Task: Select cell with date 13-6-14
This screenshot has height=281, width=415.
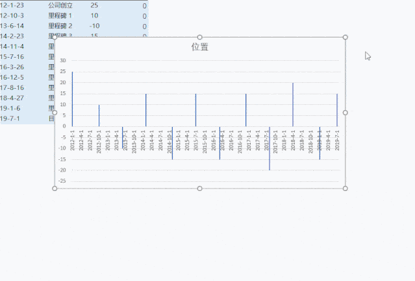Action: click(x=12, y=26)
